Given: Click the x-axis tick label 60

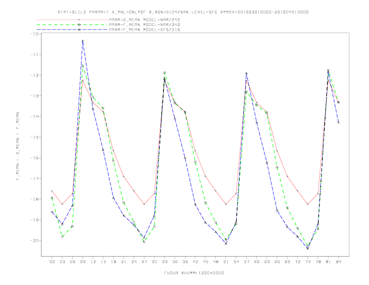Looking at the screenshot, I should point(257,262).
